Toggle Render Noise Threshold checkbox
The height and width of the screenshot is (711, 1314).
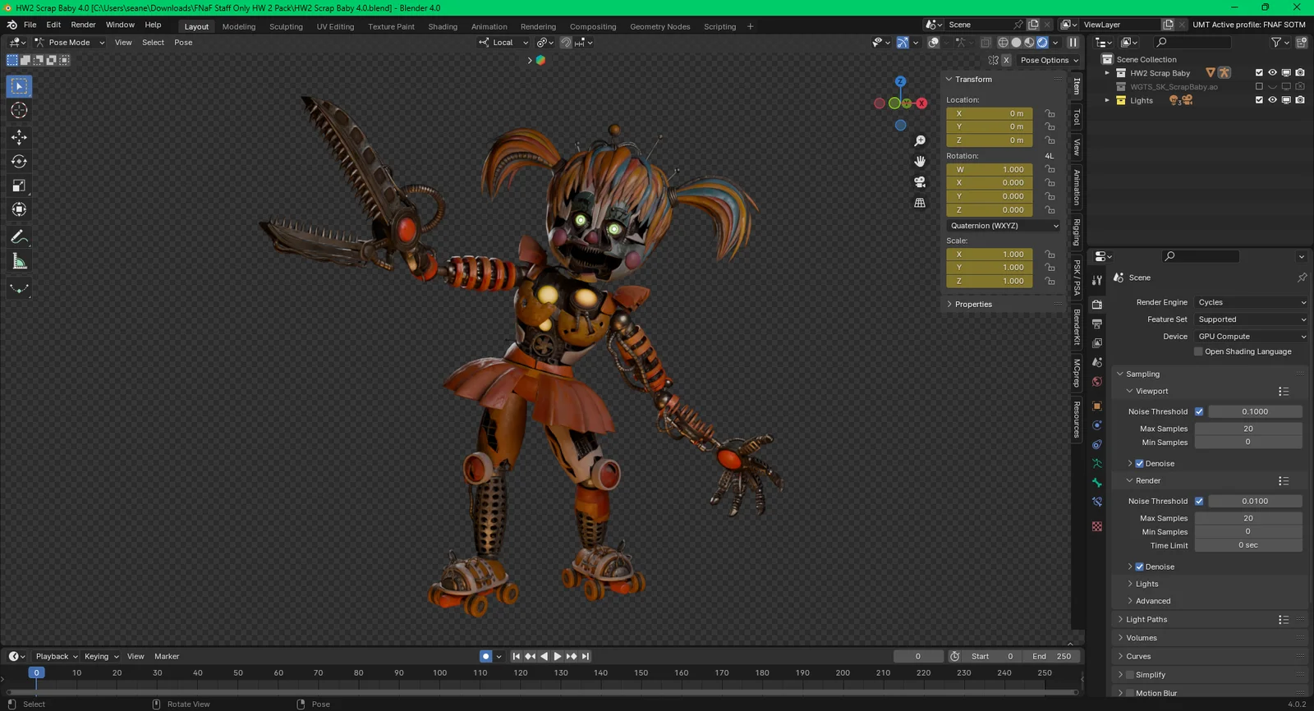[1199, 501]
